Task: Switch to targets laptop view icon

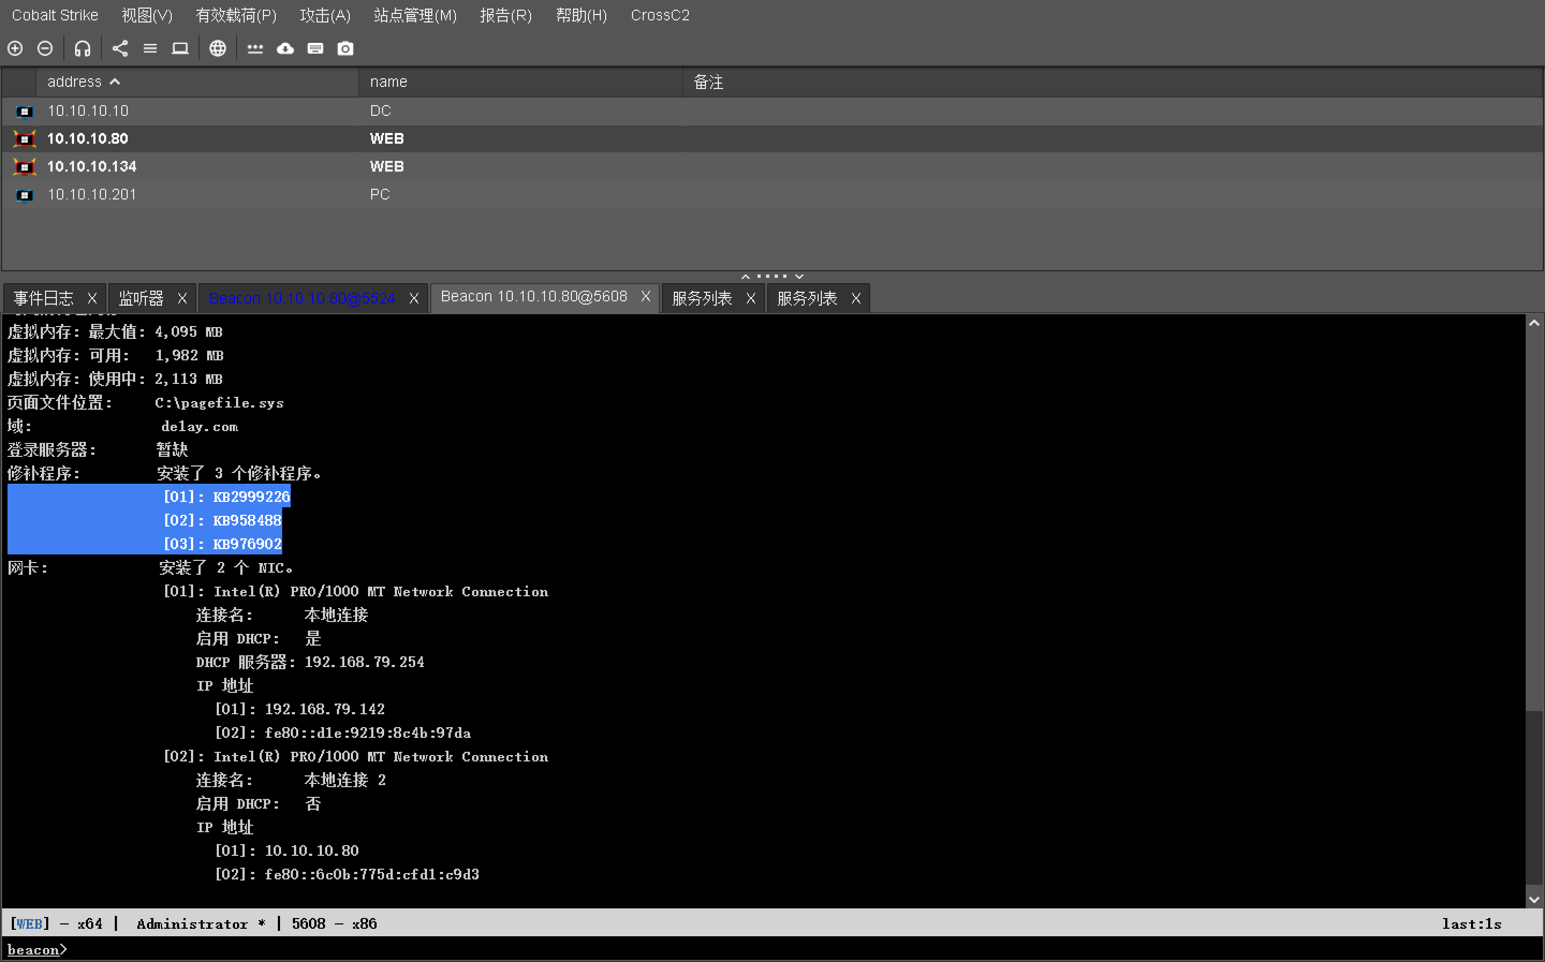Action: [x=180, y=48]
